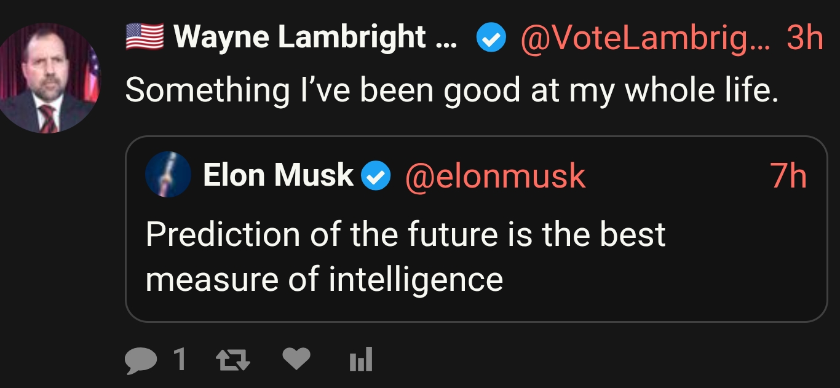Screen dimensions: 840x388
Task: Click the 3h timestamp on the tweet
Action: pyautogui.click(x=804, y=38)
